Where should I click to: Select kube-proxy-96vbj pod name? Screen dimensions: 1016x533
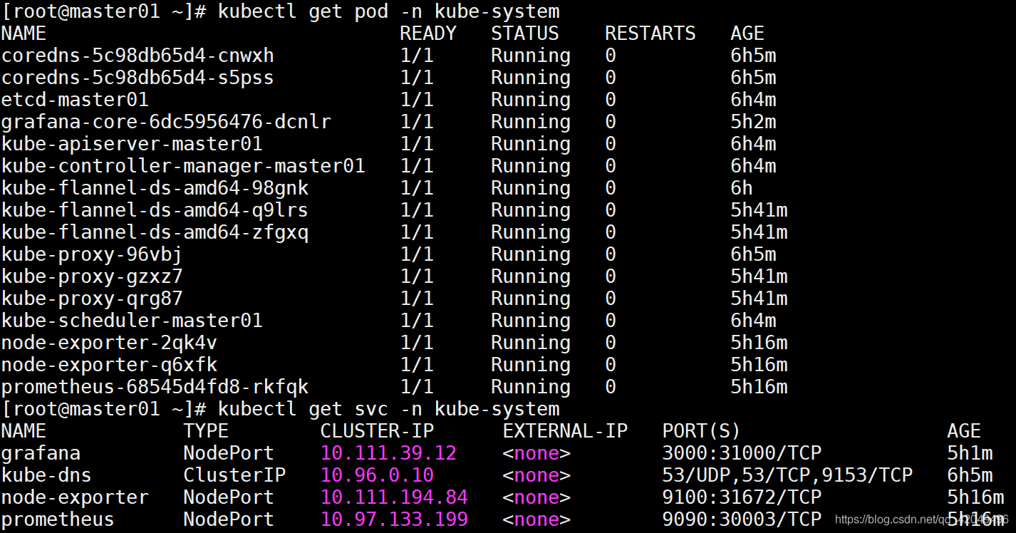point(92,255)
